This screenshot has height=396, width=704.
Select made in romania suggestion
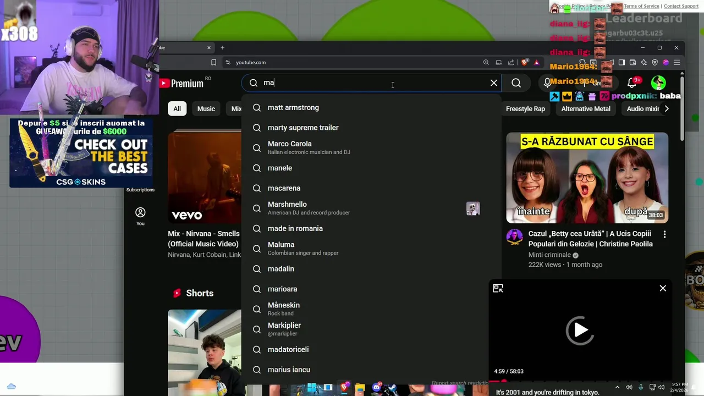[371, 228]
